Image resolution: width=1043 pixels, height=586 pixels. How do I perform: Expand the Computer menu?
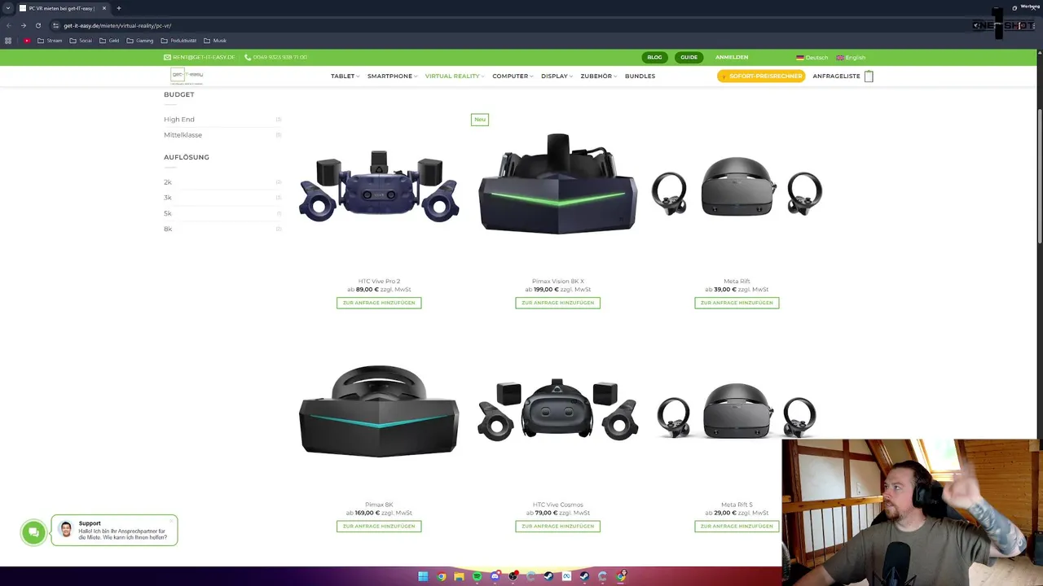click(513, 77)
